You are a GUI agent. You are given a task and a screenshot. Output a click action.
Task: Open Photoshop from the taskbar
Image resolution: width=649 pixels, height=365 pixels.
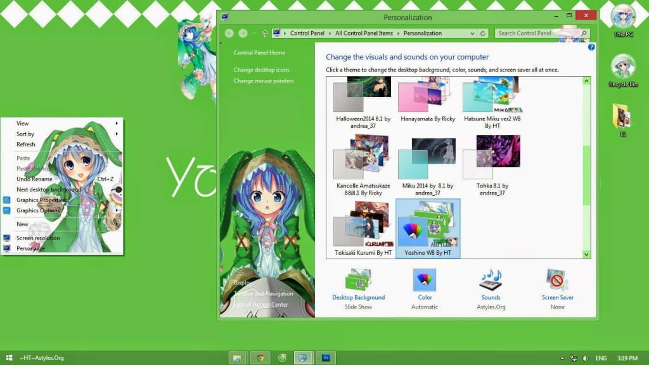click(326, 357)
